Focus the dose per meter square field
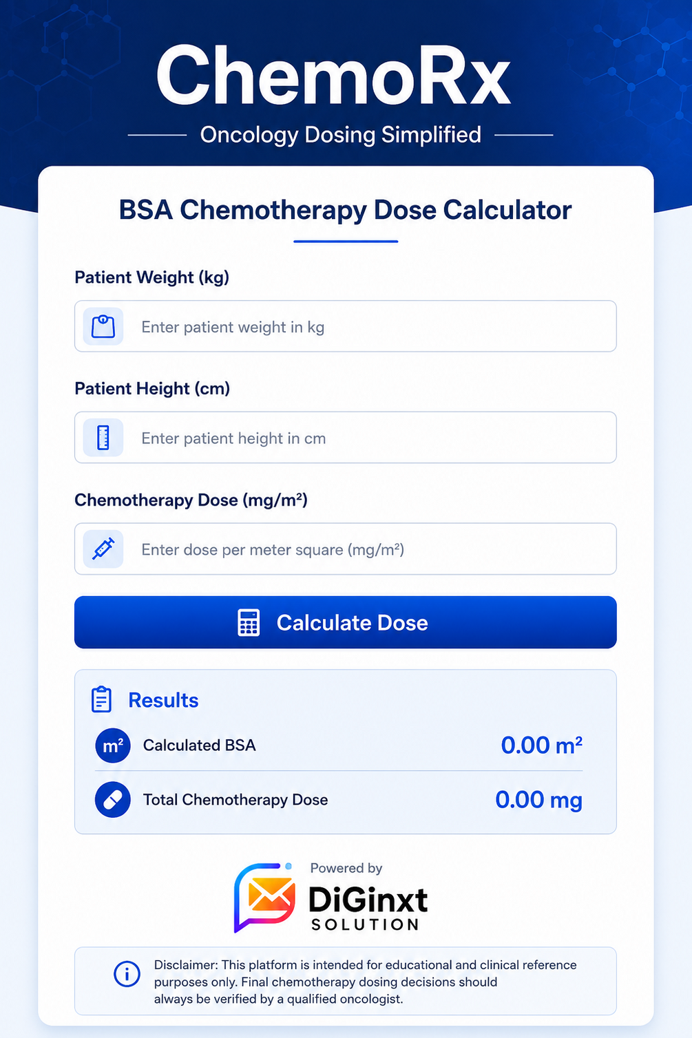This screenshot has height=1038, width=692. click(x=346, y=549)
